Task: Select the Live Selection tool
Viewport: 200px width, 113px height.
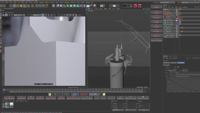Action: [11, 6]
